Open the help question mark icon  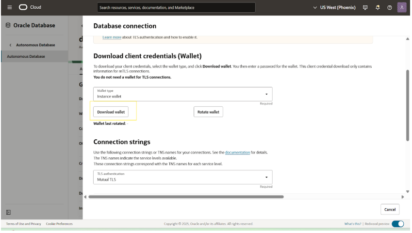[x=390, y=8]
